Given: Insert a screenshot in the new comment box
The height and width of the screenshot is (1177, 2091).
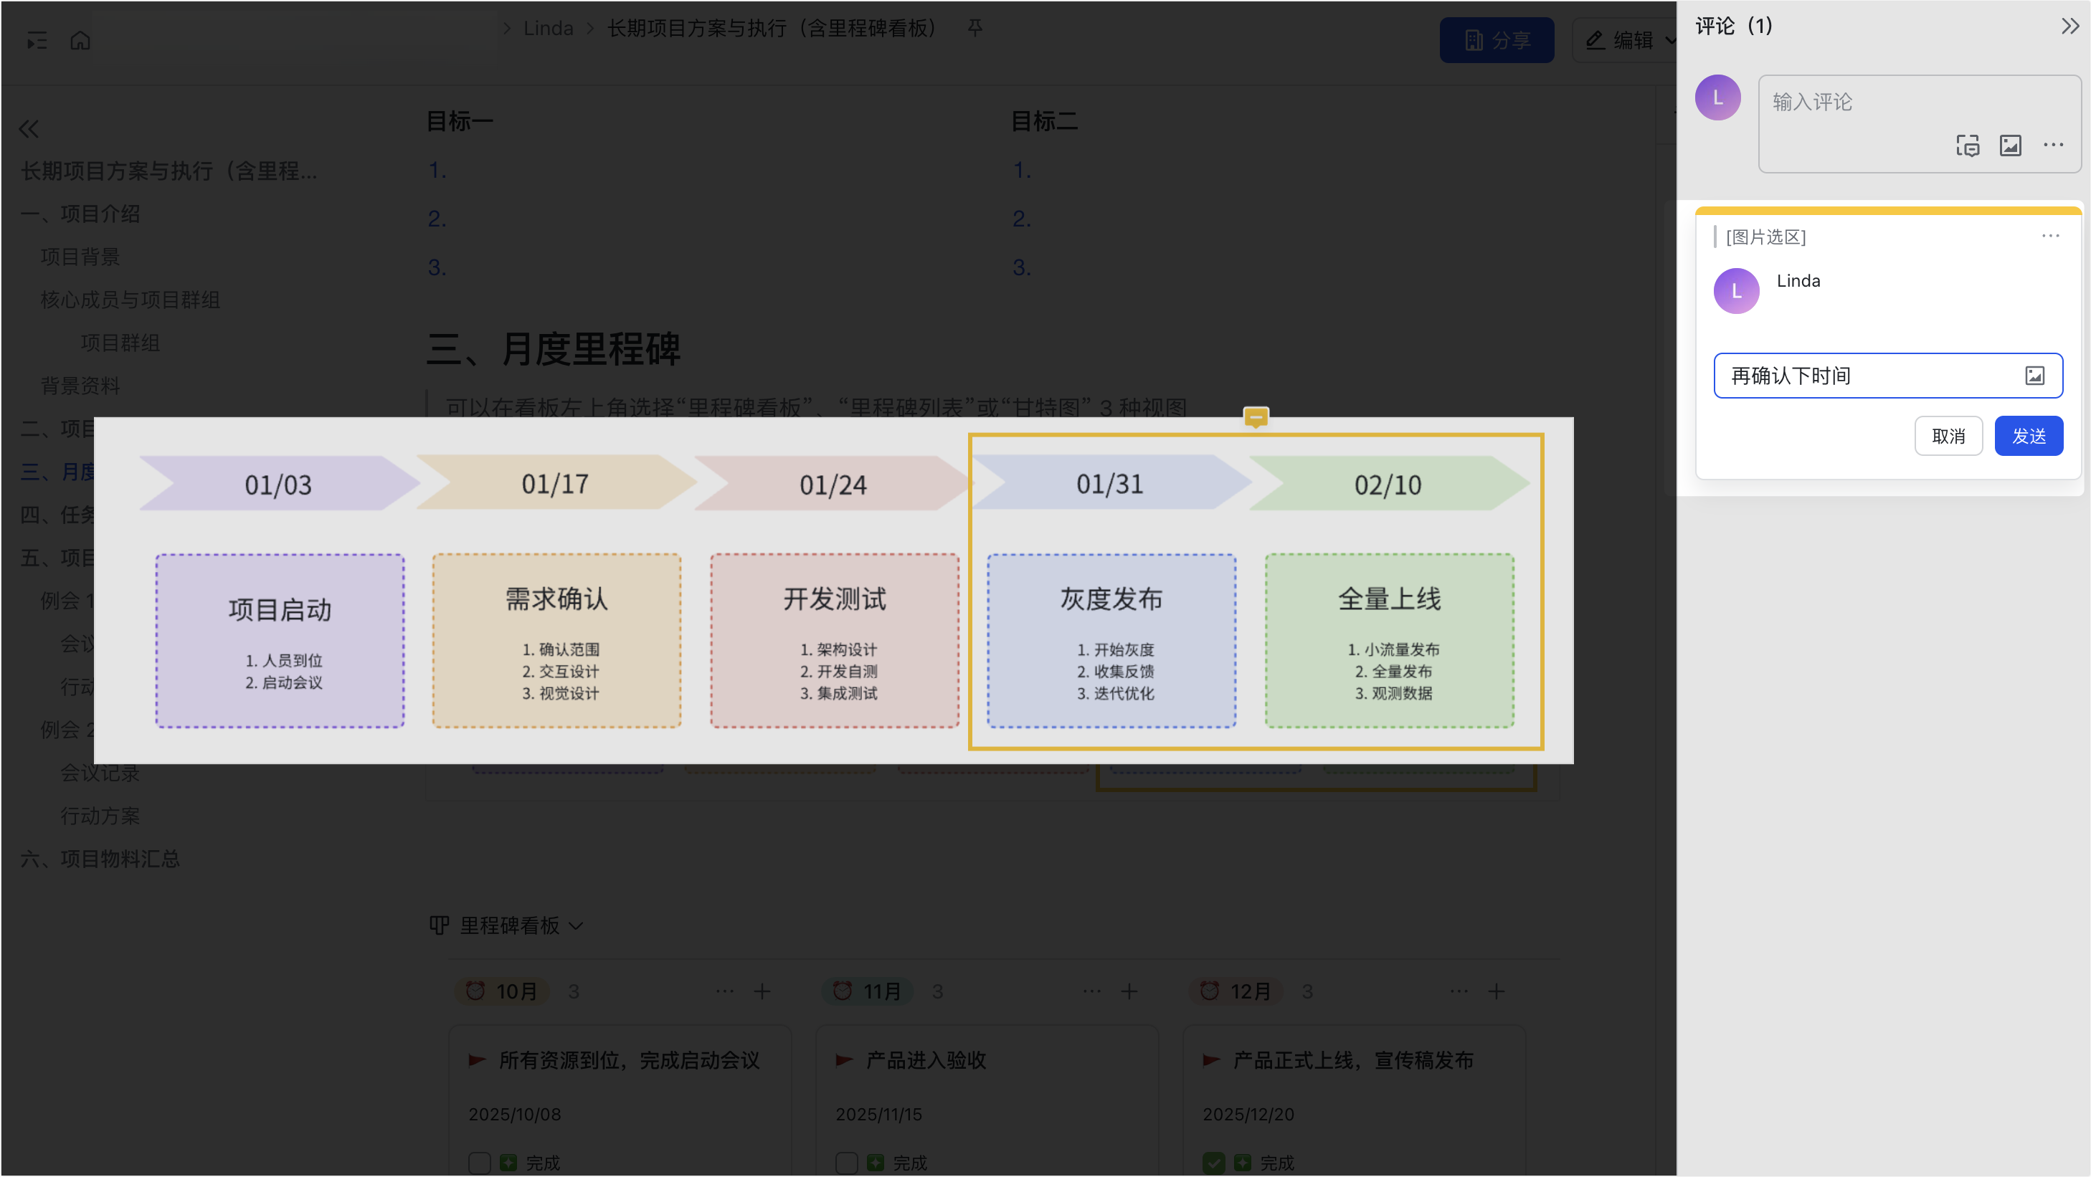Looking at the screenshot, I should [x=1968, y=146].
